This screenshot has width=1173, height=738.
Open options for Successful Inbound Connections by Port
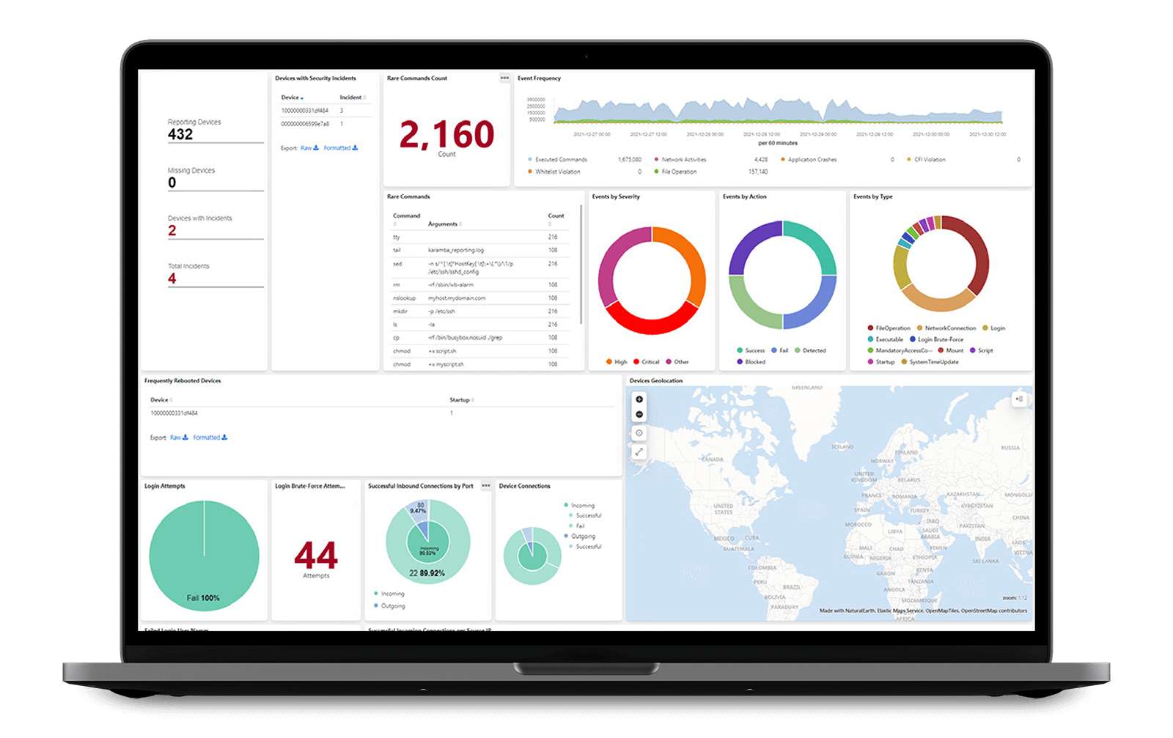(x=485, y=486)
